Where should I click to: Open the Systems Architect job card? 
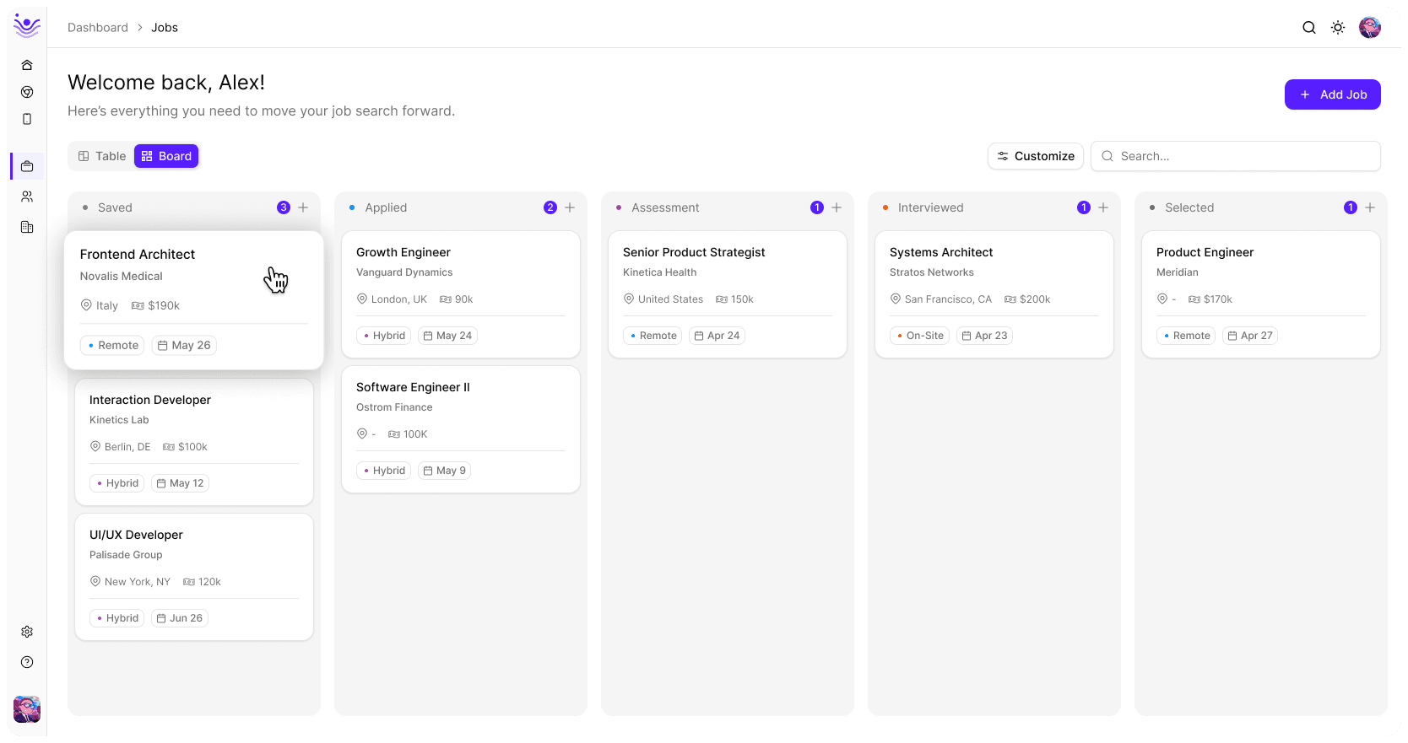(x=994, y=294)
